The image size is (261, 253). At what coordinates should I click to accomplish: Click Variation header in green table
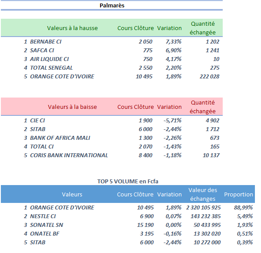[x=169, y=28]
